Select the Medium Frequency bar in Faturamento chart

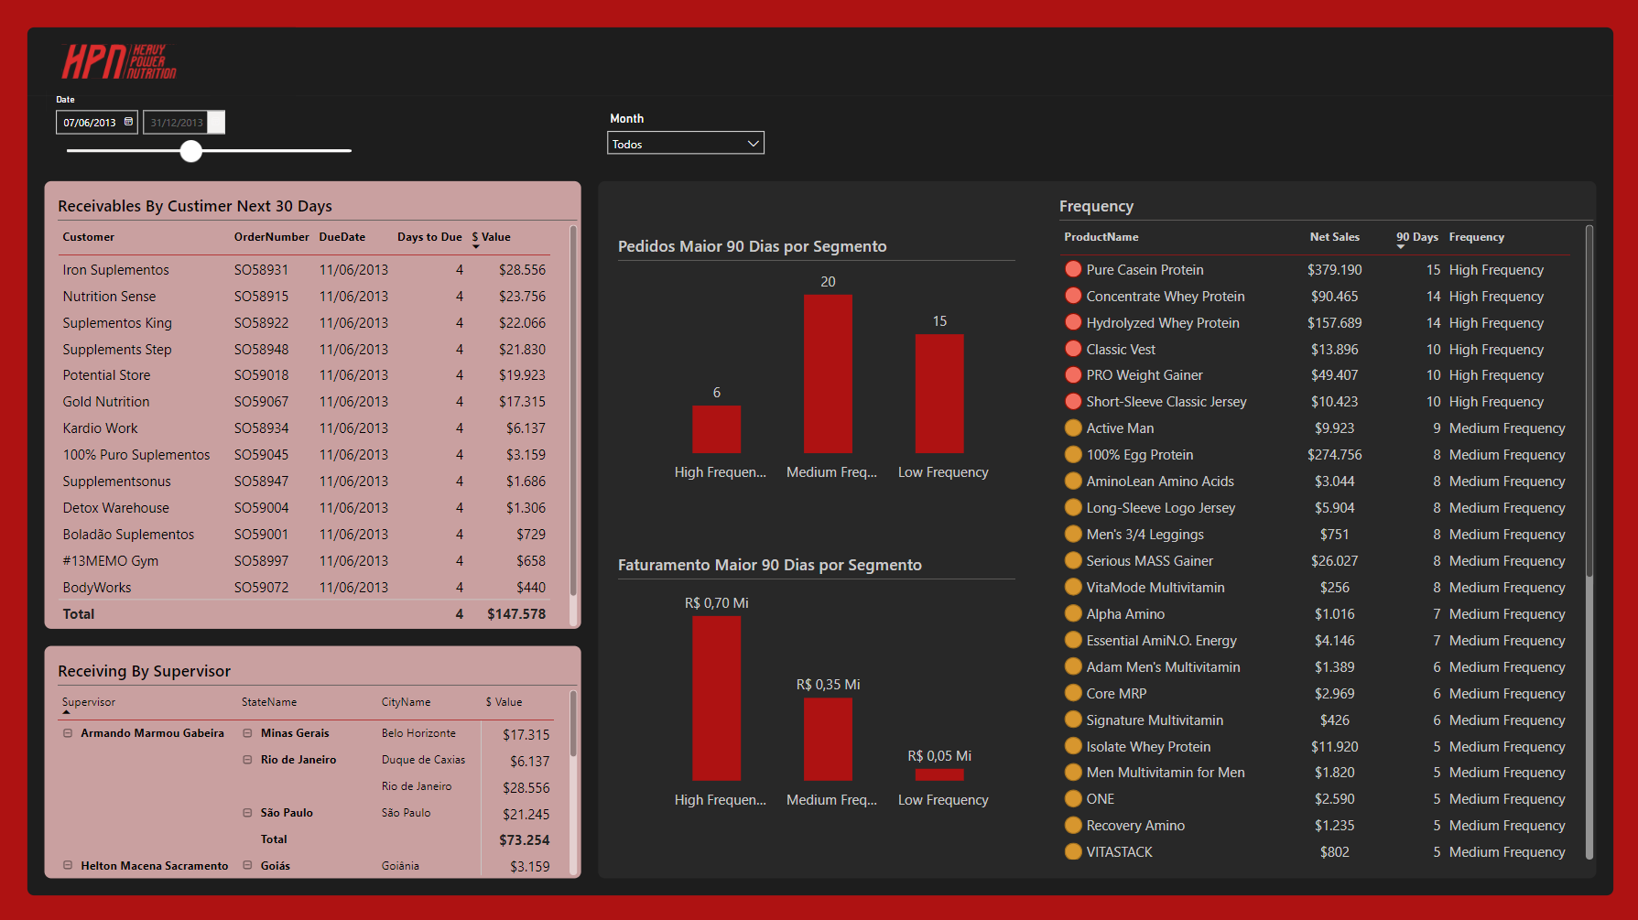(x=828, y=740)
